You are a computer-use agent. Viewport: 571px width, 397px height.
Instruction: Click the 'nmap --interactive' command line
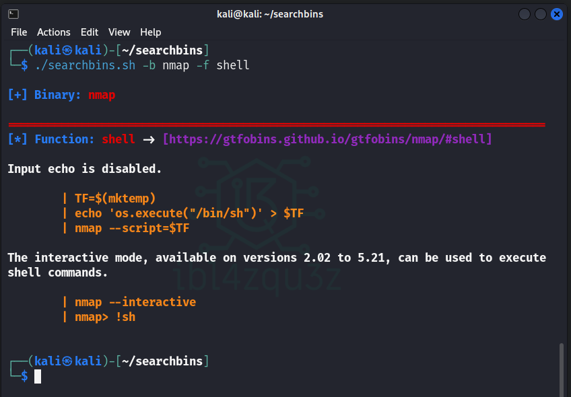pyautogui.click(x=135, y=301)
